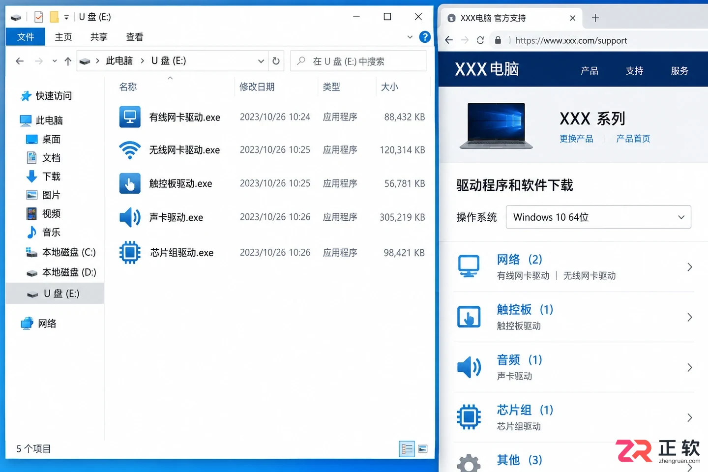Click the speaker icon of 声卡驱动.exe
708x472 pixels.
(130, 217)
